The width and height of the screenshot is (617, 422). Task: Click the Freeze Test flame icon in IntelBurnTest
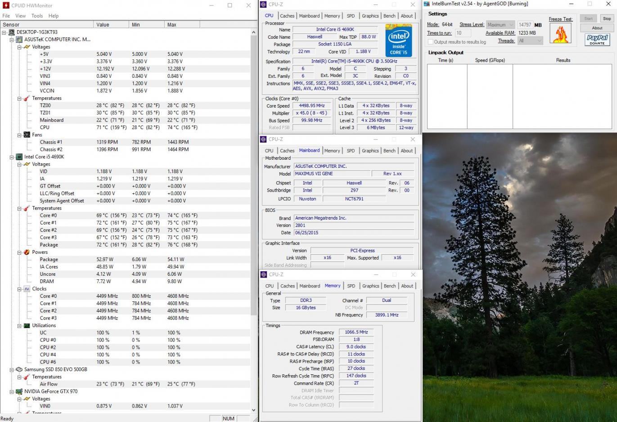click(560, 33)
